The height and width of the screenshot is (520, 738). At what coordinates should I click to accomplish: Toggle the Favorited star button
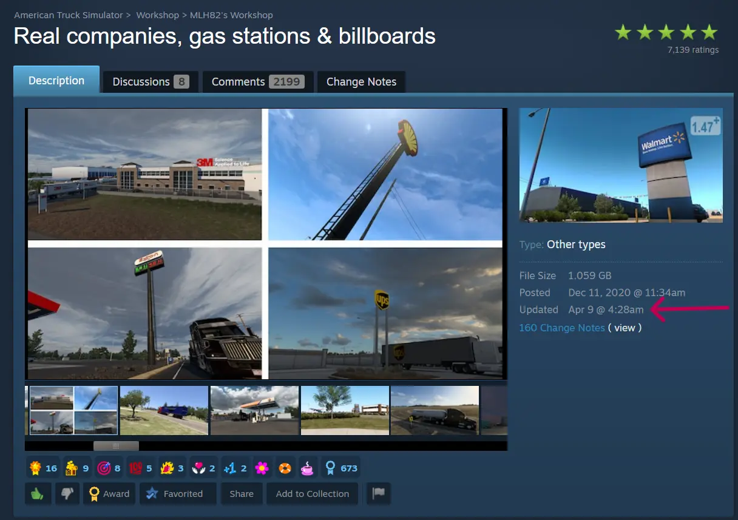coord(177,493)
